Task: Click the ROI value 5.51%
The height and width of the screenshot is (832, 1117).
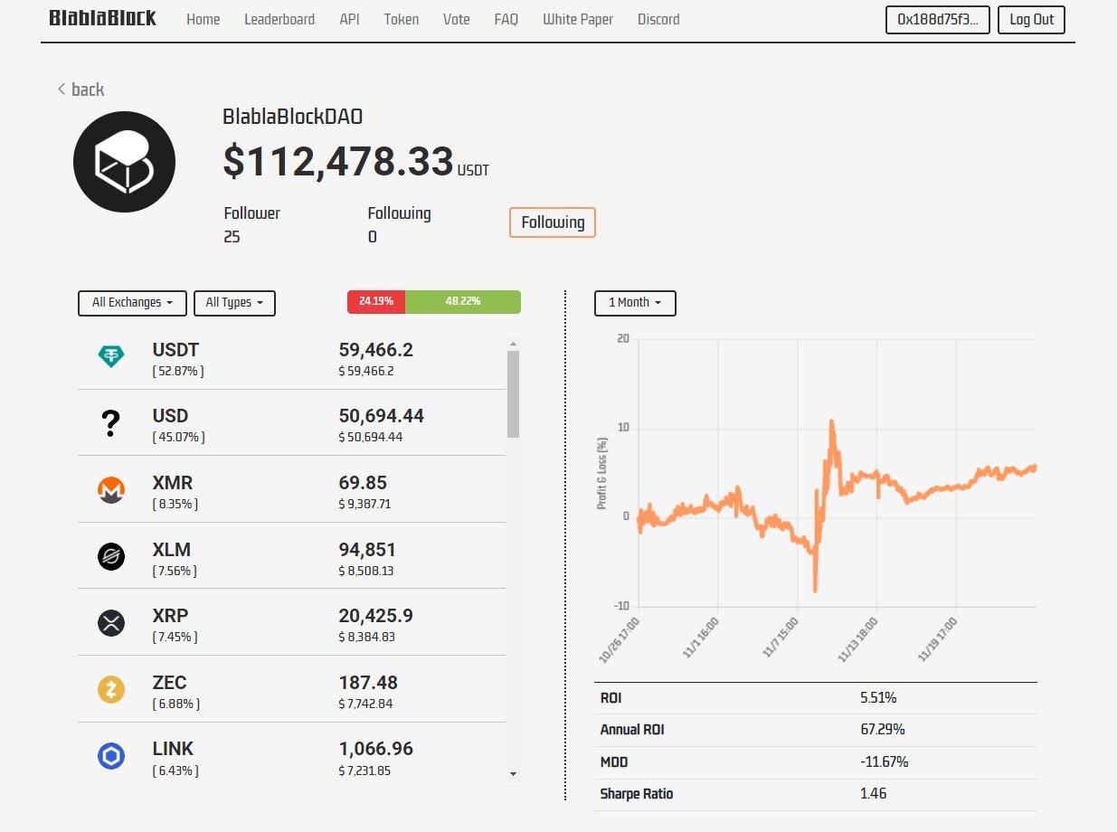Action: pos(878,698)
